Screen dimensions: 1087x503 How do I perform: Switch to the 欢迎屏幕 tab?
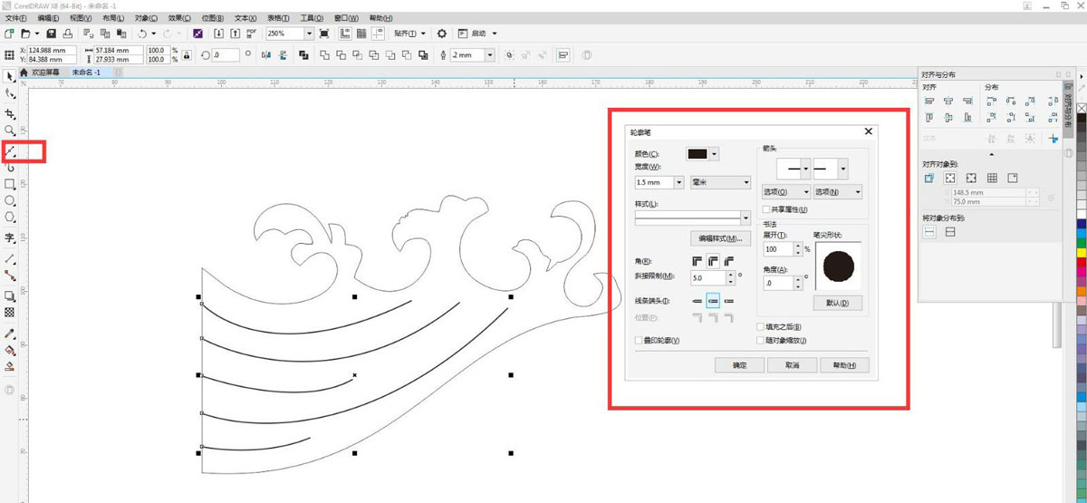(45, 72)
